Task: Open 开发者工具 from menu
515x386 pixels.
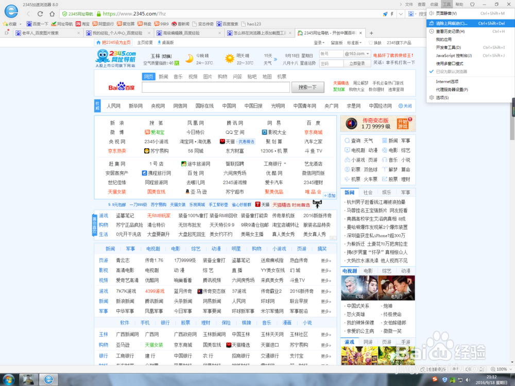Action: click(470, 47)
